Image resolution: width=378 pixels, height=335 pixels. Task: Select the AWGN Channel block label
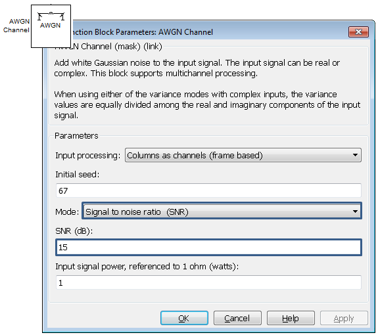pyautogui.click(x=16, y=26)
